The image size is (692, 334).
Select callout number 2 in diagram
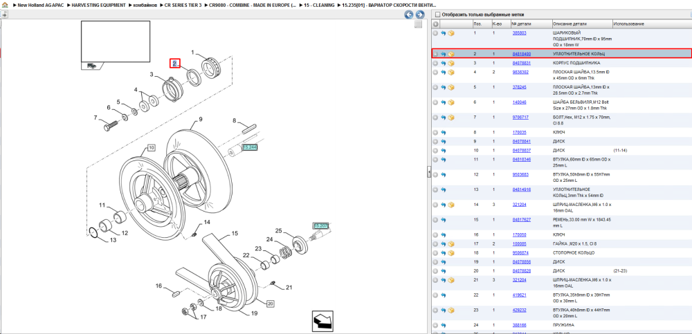tap(175, 64)
